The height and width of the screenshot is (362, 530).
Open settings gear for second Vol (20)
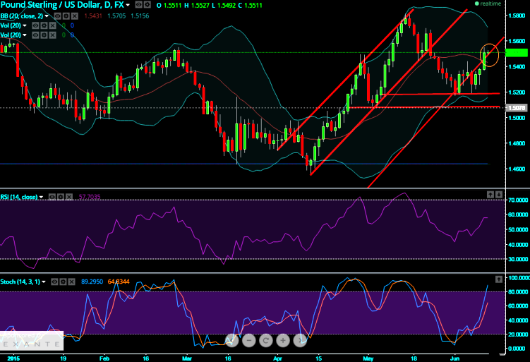tap(44, 35)
